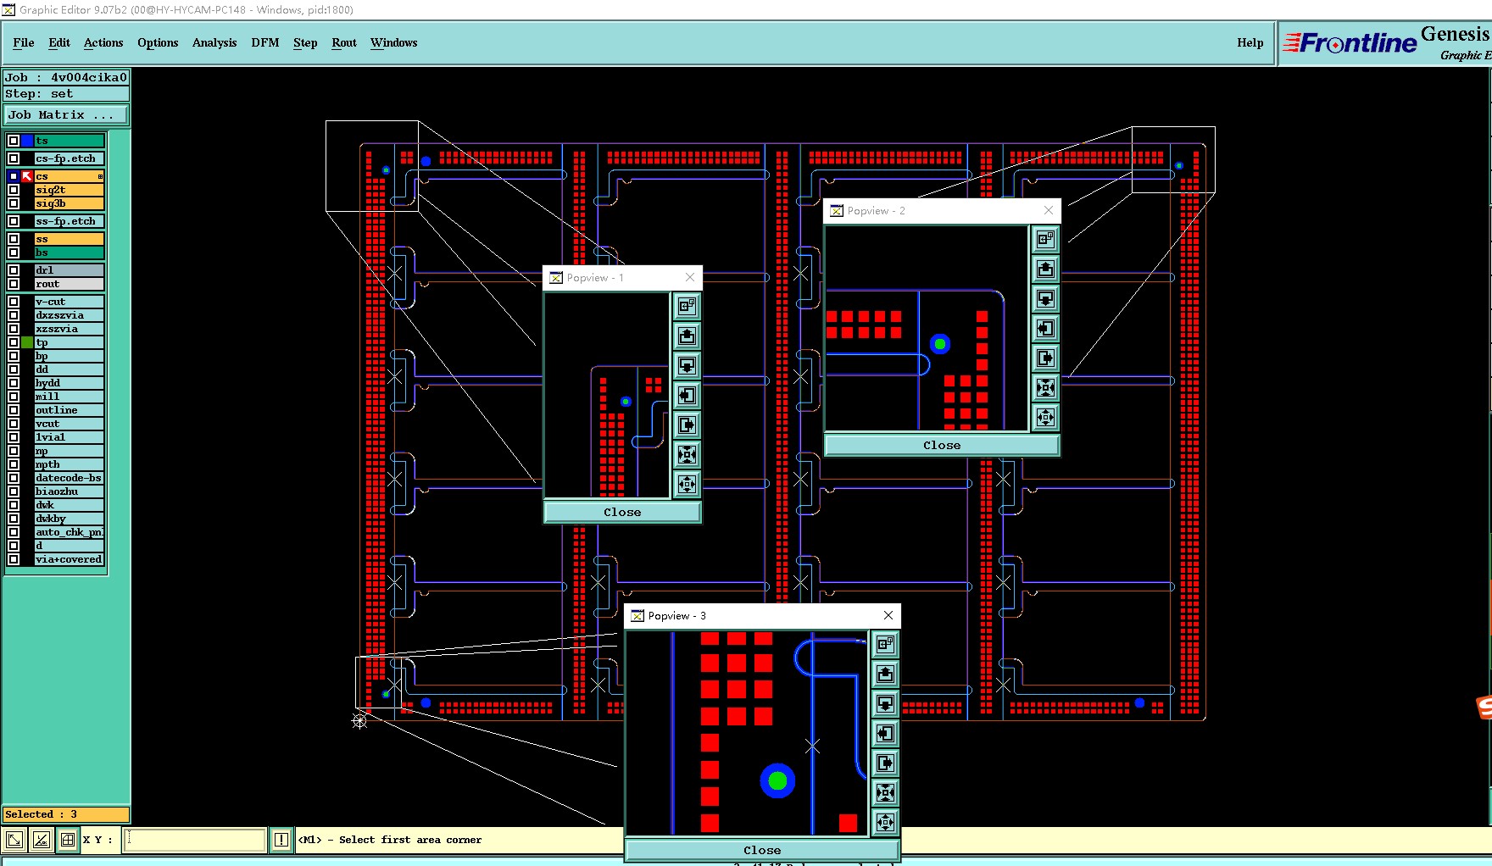Click pan down icon in Popview 3
This screenshot has height=866, width=1492.
(885, 703)
